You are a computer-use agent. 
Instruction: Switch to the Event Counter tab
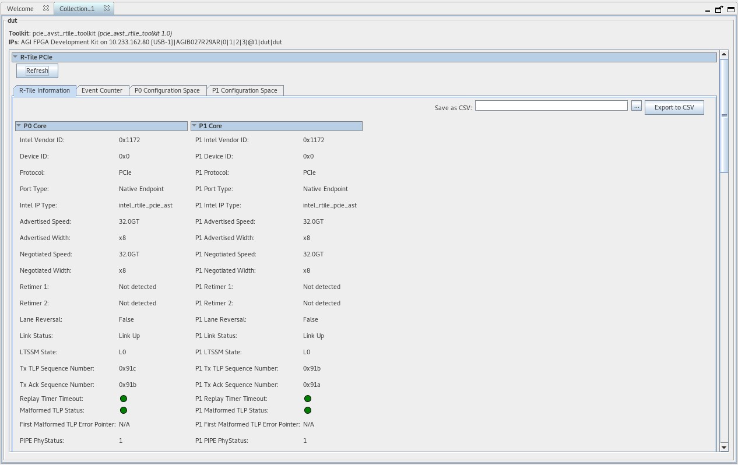pyautogui.click(x=102, y=90)
